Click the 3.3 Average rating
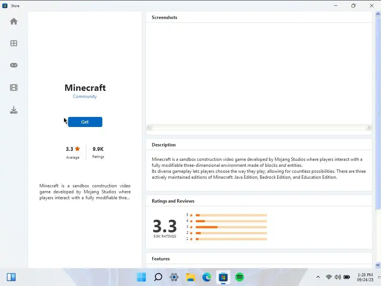The height and width of the screenshot is (286, 381). coord(73,152)
